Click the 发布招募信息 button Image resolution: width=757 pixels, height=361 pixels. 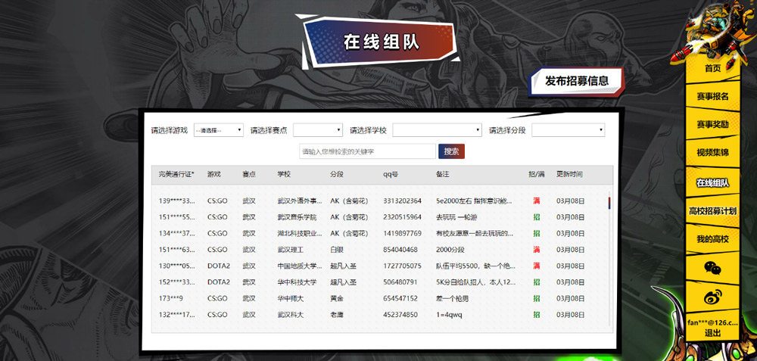pyautogui.click(x=577, y=81)
